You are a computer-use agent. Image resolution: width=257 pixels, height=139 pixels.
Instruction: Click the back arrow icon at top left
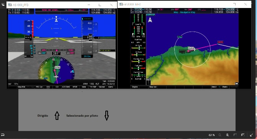tap(3, 5)
